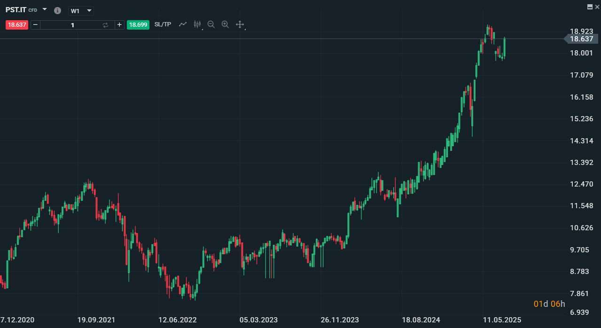This screenshot has width=601, height=328.
Task: Click the green 18.699 buy price button
Action: point(138,25)
